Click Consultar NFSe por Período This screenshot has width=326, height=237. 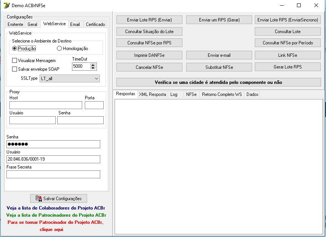[288, 43]
